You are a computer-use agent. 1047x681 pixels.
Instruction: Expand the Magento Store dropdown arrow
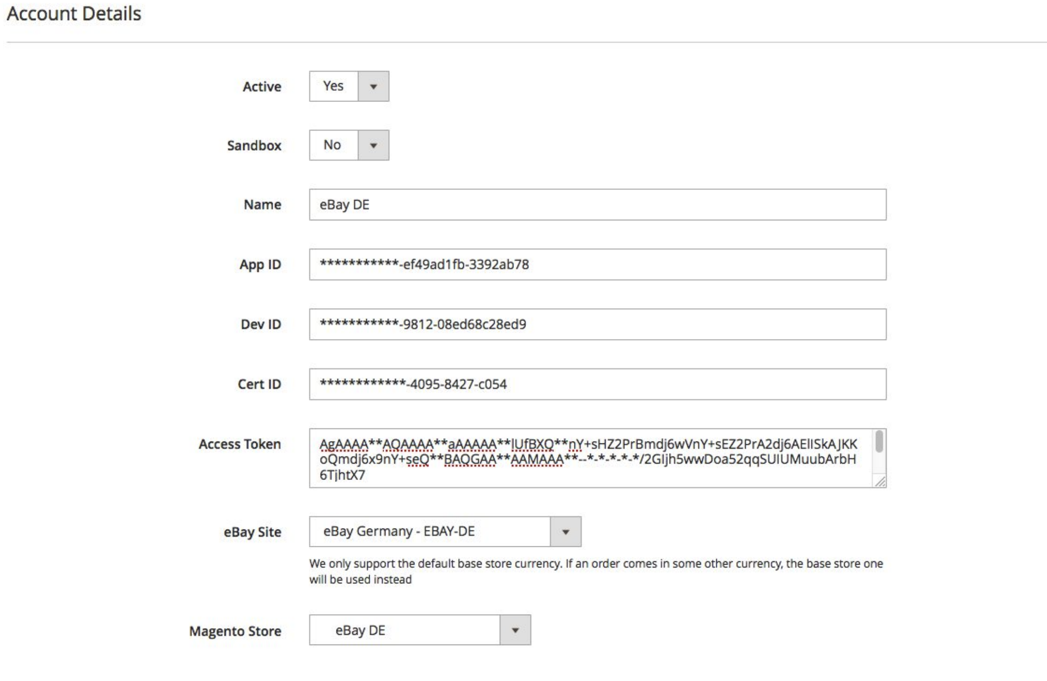click(x=515, y=631)
